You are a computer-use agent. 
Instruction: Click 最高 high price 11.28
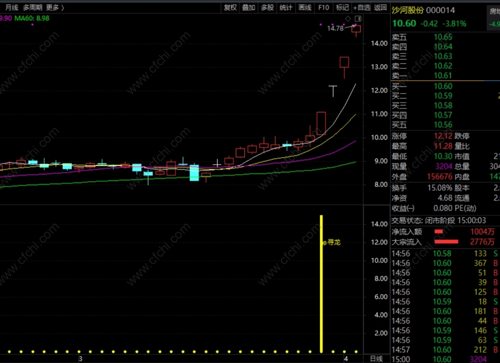[443, 146]
